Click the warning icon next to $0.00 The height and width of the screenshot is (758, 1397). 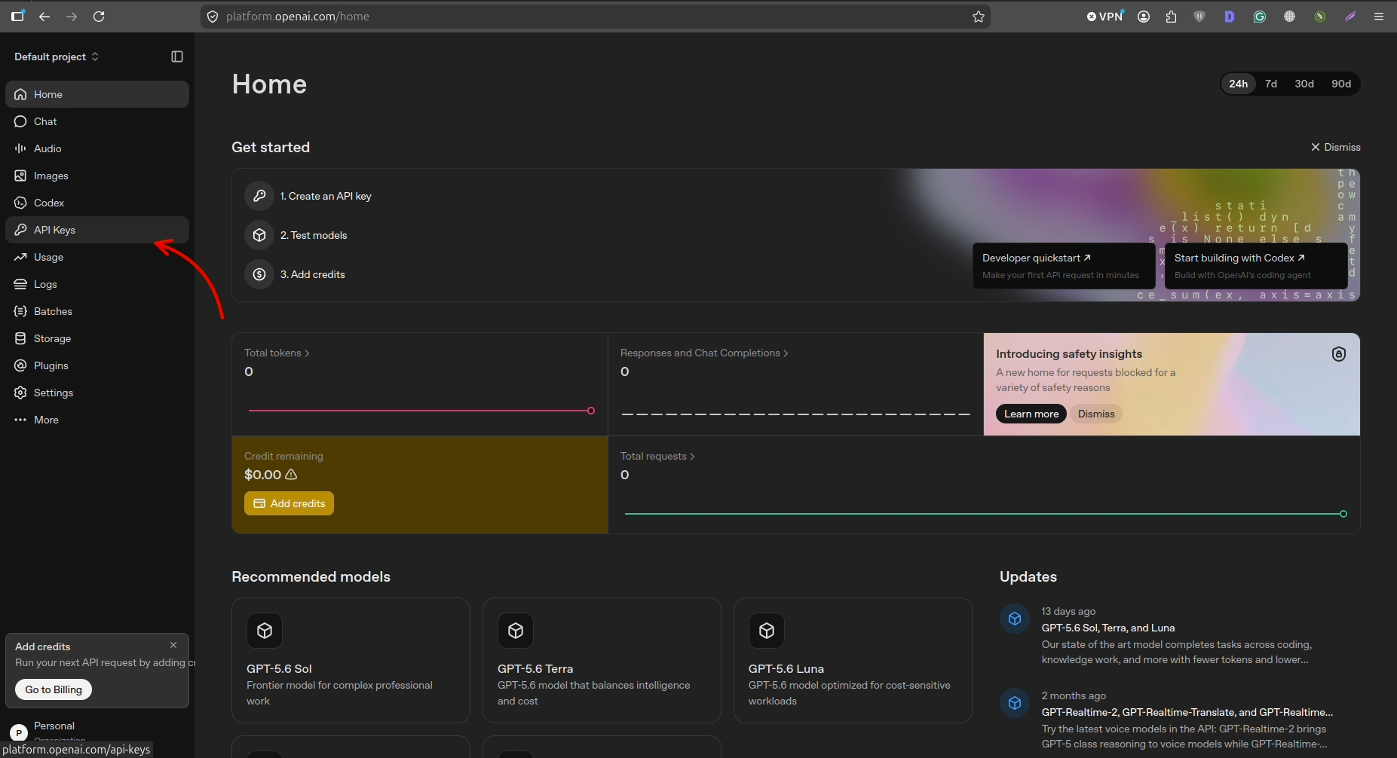pyautogui.click(x=291, y=475)
